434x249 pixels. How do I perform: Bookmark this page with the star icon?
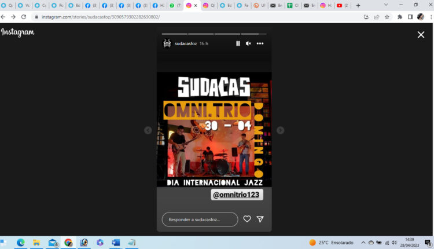[387, 17]
